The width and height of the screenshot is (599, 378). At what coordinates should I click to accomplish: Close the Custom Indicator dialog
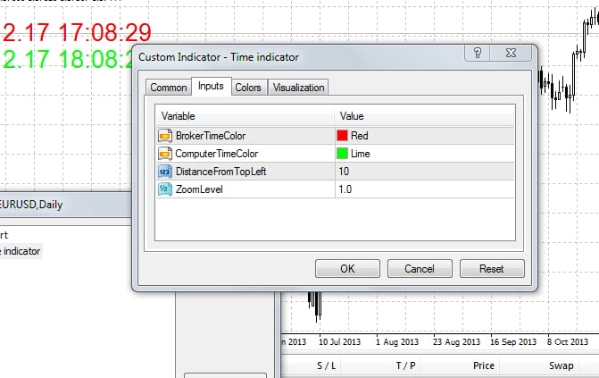pos(510,55)
